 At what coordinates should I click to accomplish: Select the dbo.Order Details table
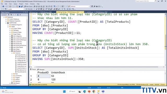(x=18, y=47)
